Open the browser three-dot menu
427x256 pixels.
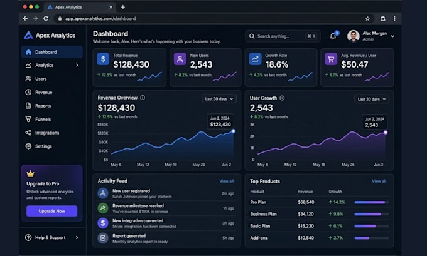click(394, 18)
